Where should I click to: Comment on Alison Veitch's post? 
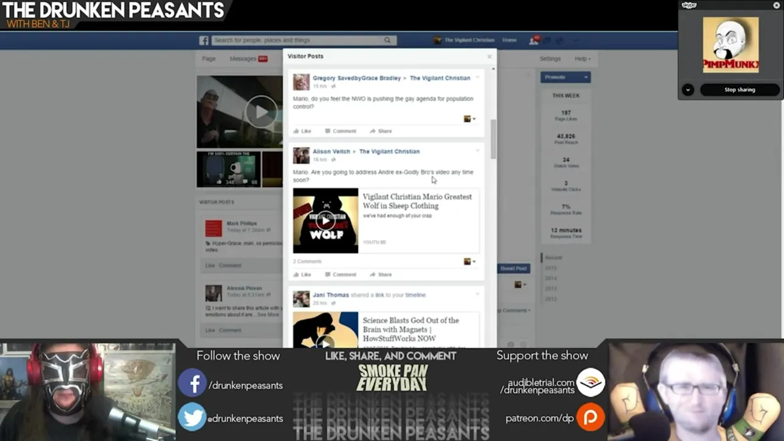(341, 274)
